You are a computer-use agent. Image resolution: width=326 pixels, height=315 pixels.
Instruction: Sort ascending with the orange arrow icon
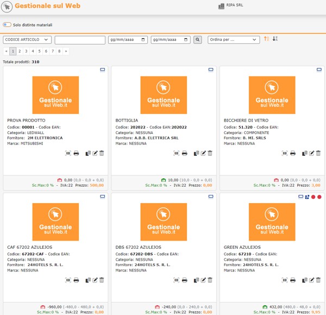tap(266, 39)
